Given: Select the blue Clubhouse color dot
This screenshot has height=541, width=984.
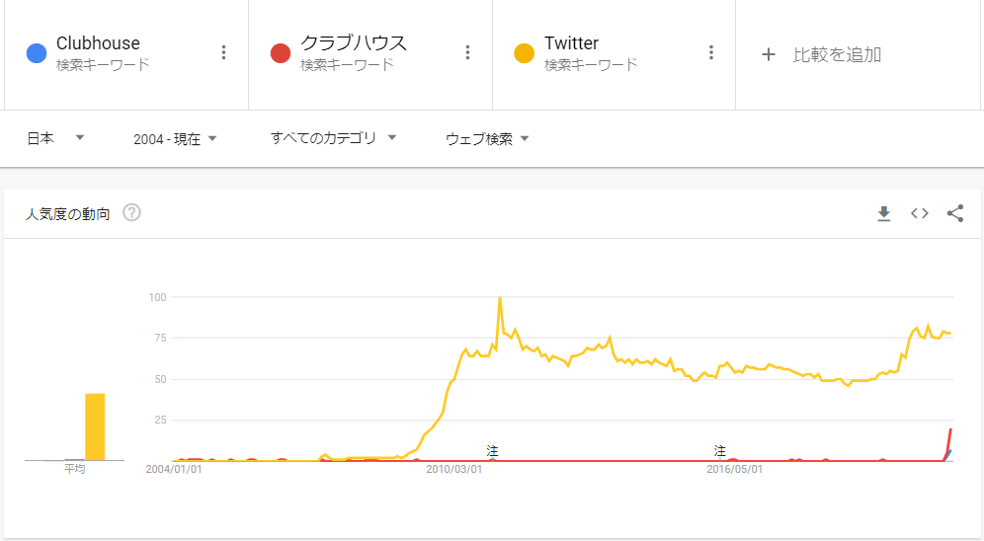Looking at the screenshot, I should coord(37,53).
